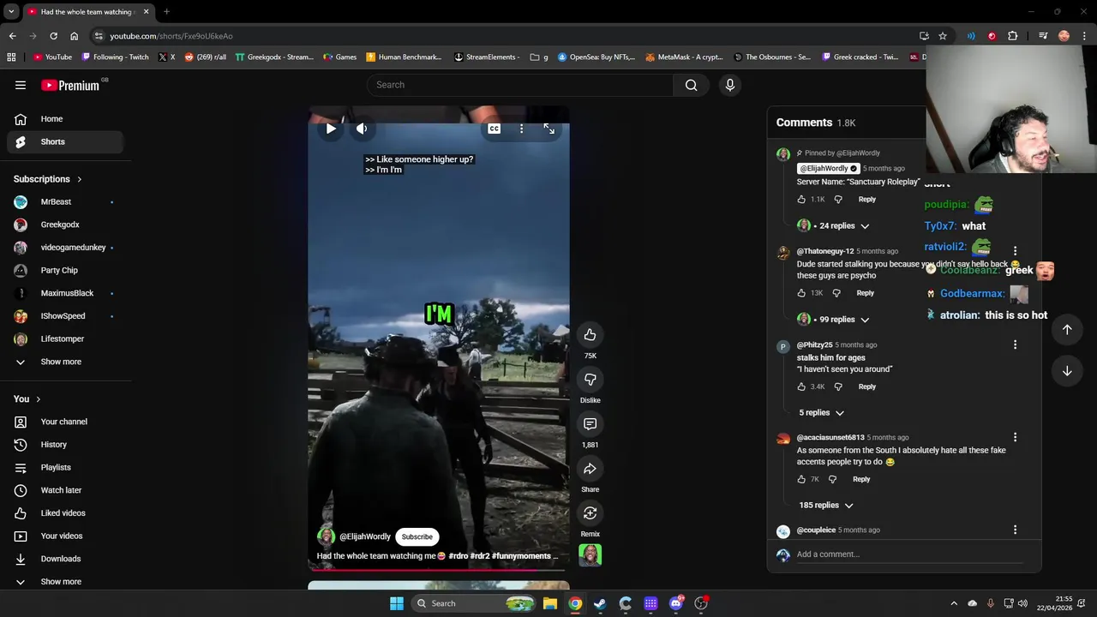This screenshot has height=617, width=1097.
Task: Reply to the Thatoneguy-12 comment
Action: click(x=866, y=293)
